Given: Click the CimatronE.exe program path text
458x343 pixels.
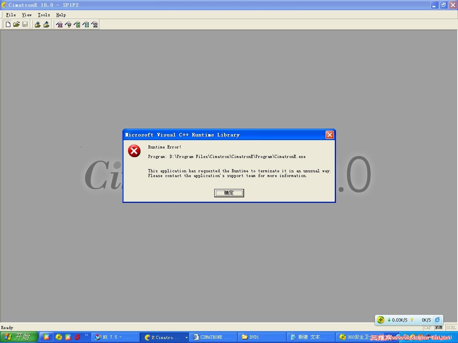Looking at the screenshot, I should click(x=227, y=157).
